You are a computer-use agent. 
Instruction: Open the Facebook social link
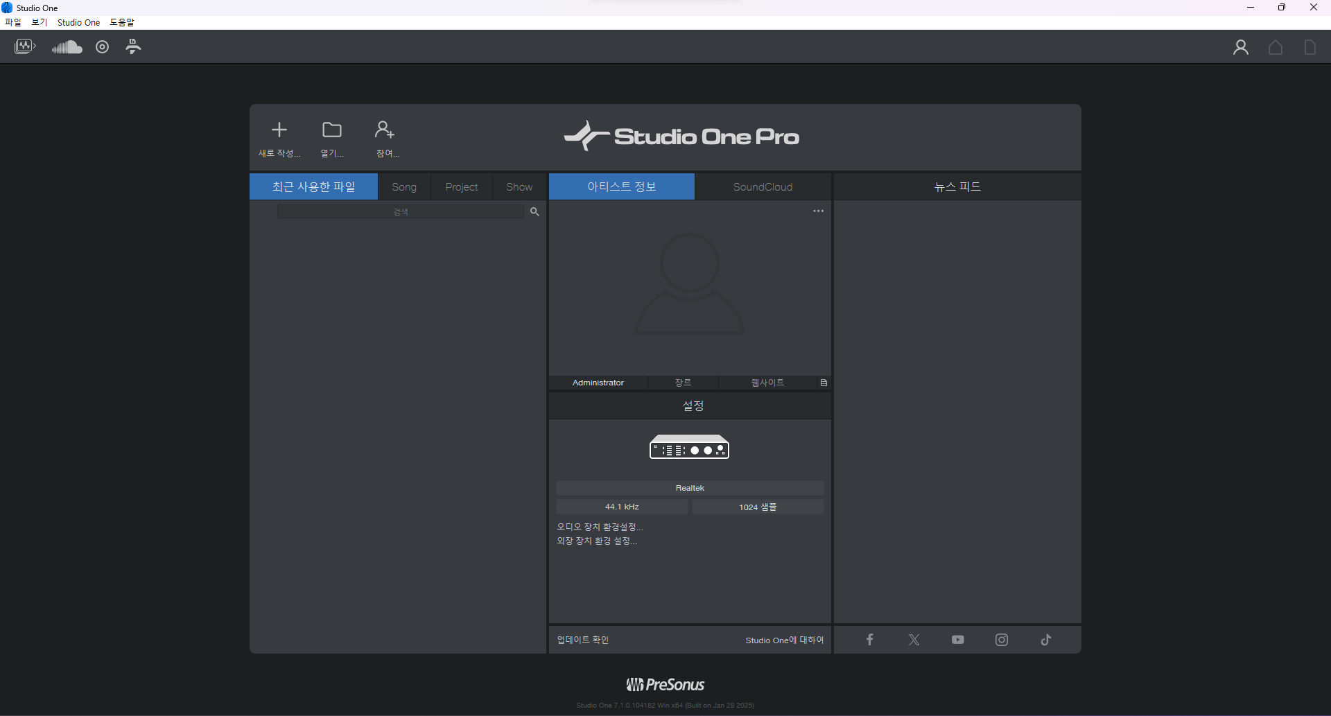pyautogui.click(x=869, y=640)
